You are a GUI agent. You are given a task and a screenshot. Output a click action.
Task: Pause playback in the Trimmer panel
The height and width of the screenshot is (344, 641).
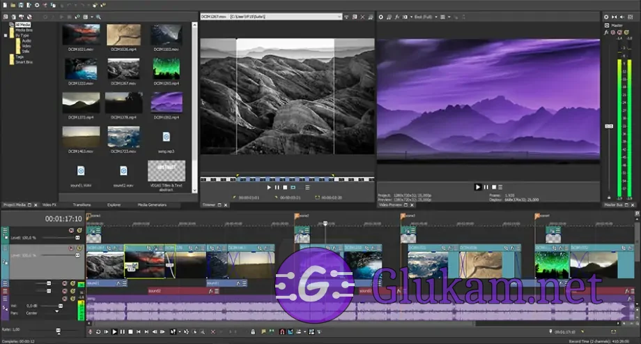coord(277,187)
